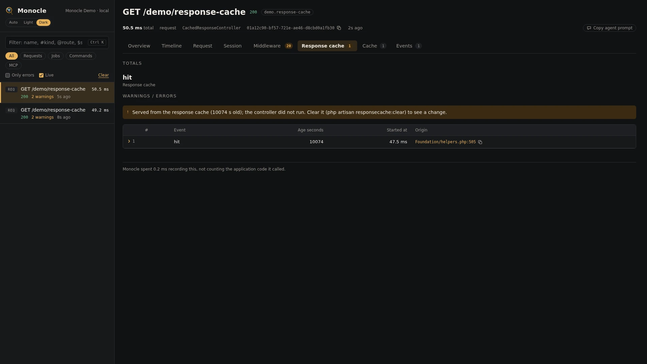Viewport: 647px width, 364px height.
Task: Filter list by All
Action: click(x=11, y=56)
